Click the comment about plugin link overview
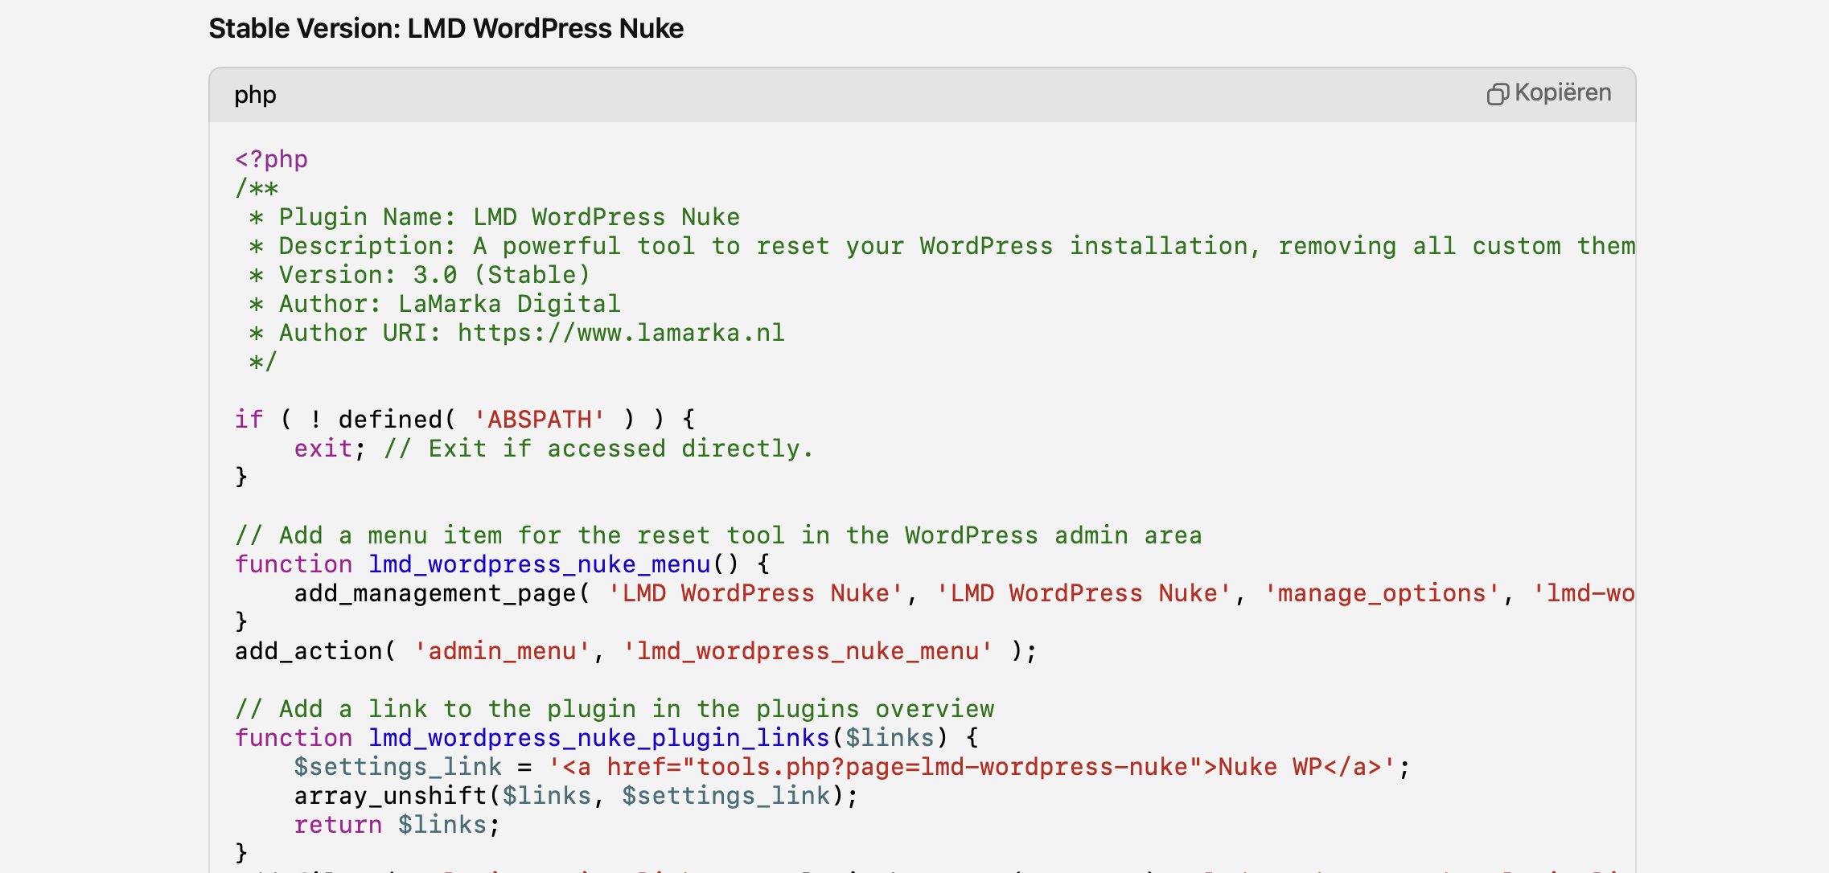 [x=614, y=709]
